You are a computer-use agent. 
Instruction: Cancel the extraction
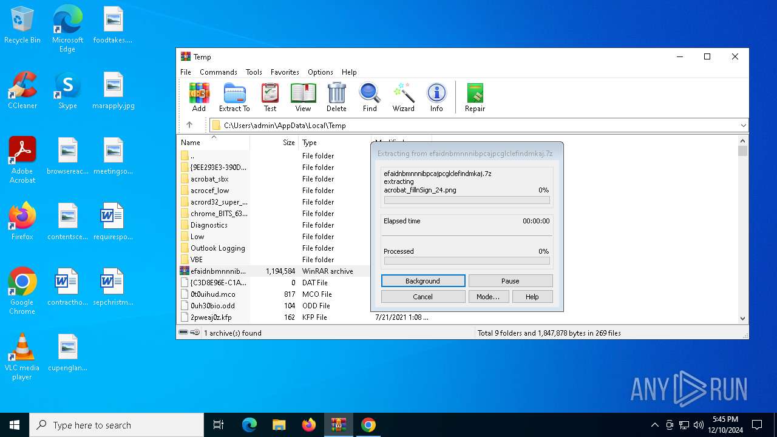pyautogui.click(x=423, y=297)
